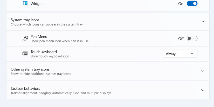The width and height of the screenshot is (214, 107).
Task: Turn off the Widgets toggle
Action: coord(192,4)
